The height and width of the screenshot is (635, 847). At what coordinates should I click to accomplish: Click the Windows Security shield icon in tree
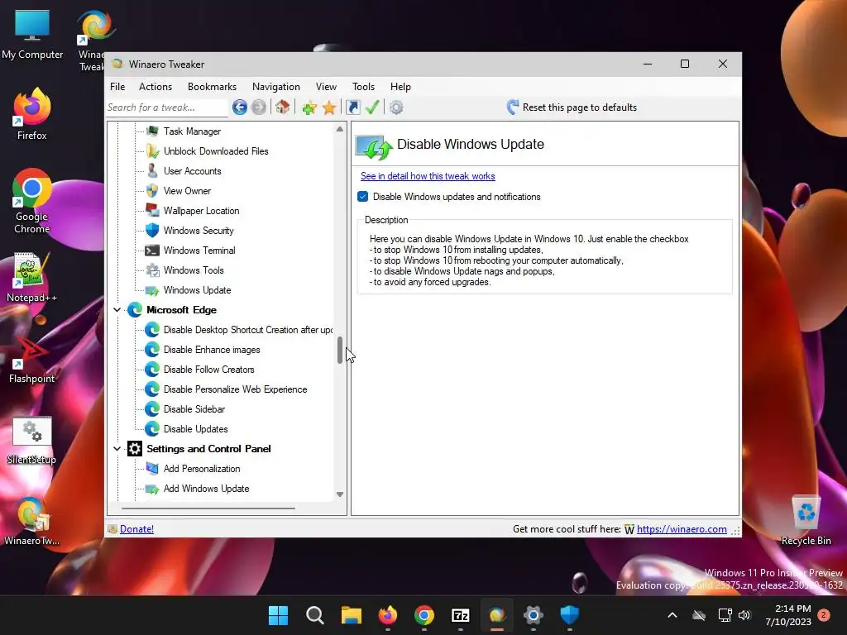pos(152,231)
